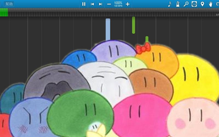The width and height of the screenshot is (219, 137).
Task: Click the falling light-blue note bar
Action: coord(108,30)
